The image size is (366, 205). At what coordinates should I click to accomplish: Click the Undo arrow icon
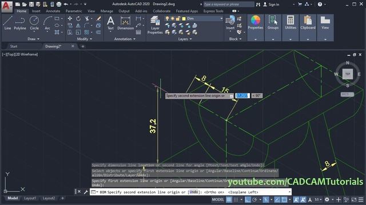point(66,4)
